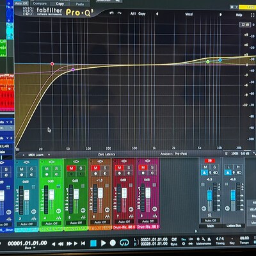Click the Stop button in transport
Image resolution: width=256 pixels, height=256 pixels.
point(93,243)
